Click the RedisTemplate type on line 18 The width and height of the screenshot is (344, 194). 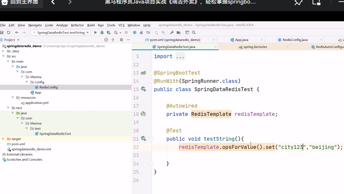211,114
